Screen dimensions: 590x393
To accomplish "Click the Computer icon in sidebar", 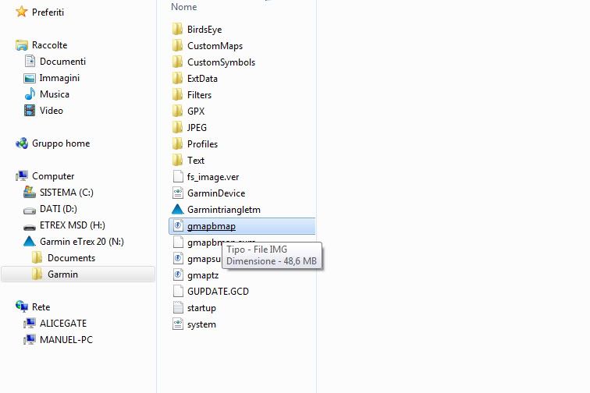I will [x=21, y=176].
